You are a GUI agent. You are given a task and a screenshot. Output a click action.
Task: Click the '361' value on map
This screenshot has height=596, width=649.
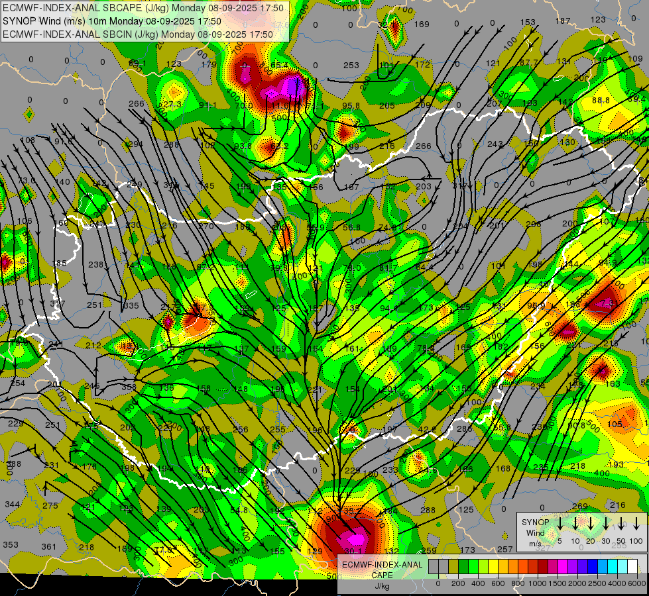coord(48,547)
